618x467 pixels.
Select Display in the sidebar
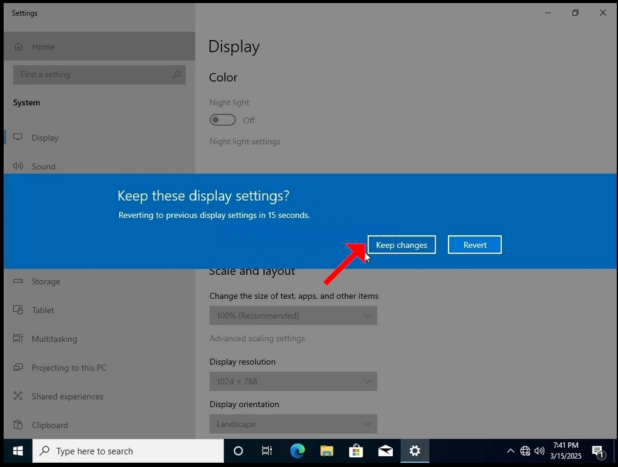pos(99,138)
